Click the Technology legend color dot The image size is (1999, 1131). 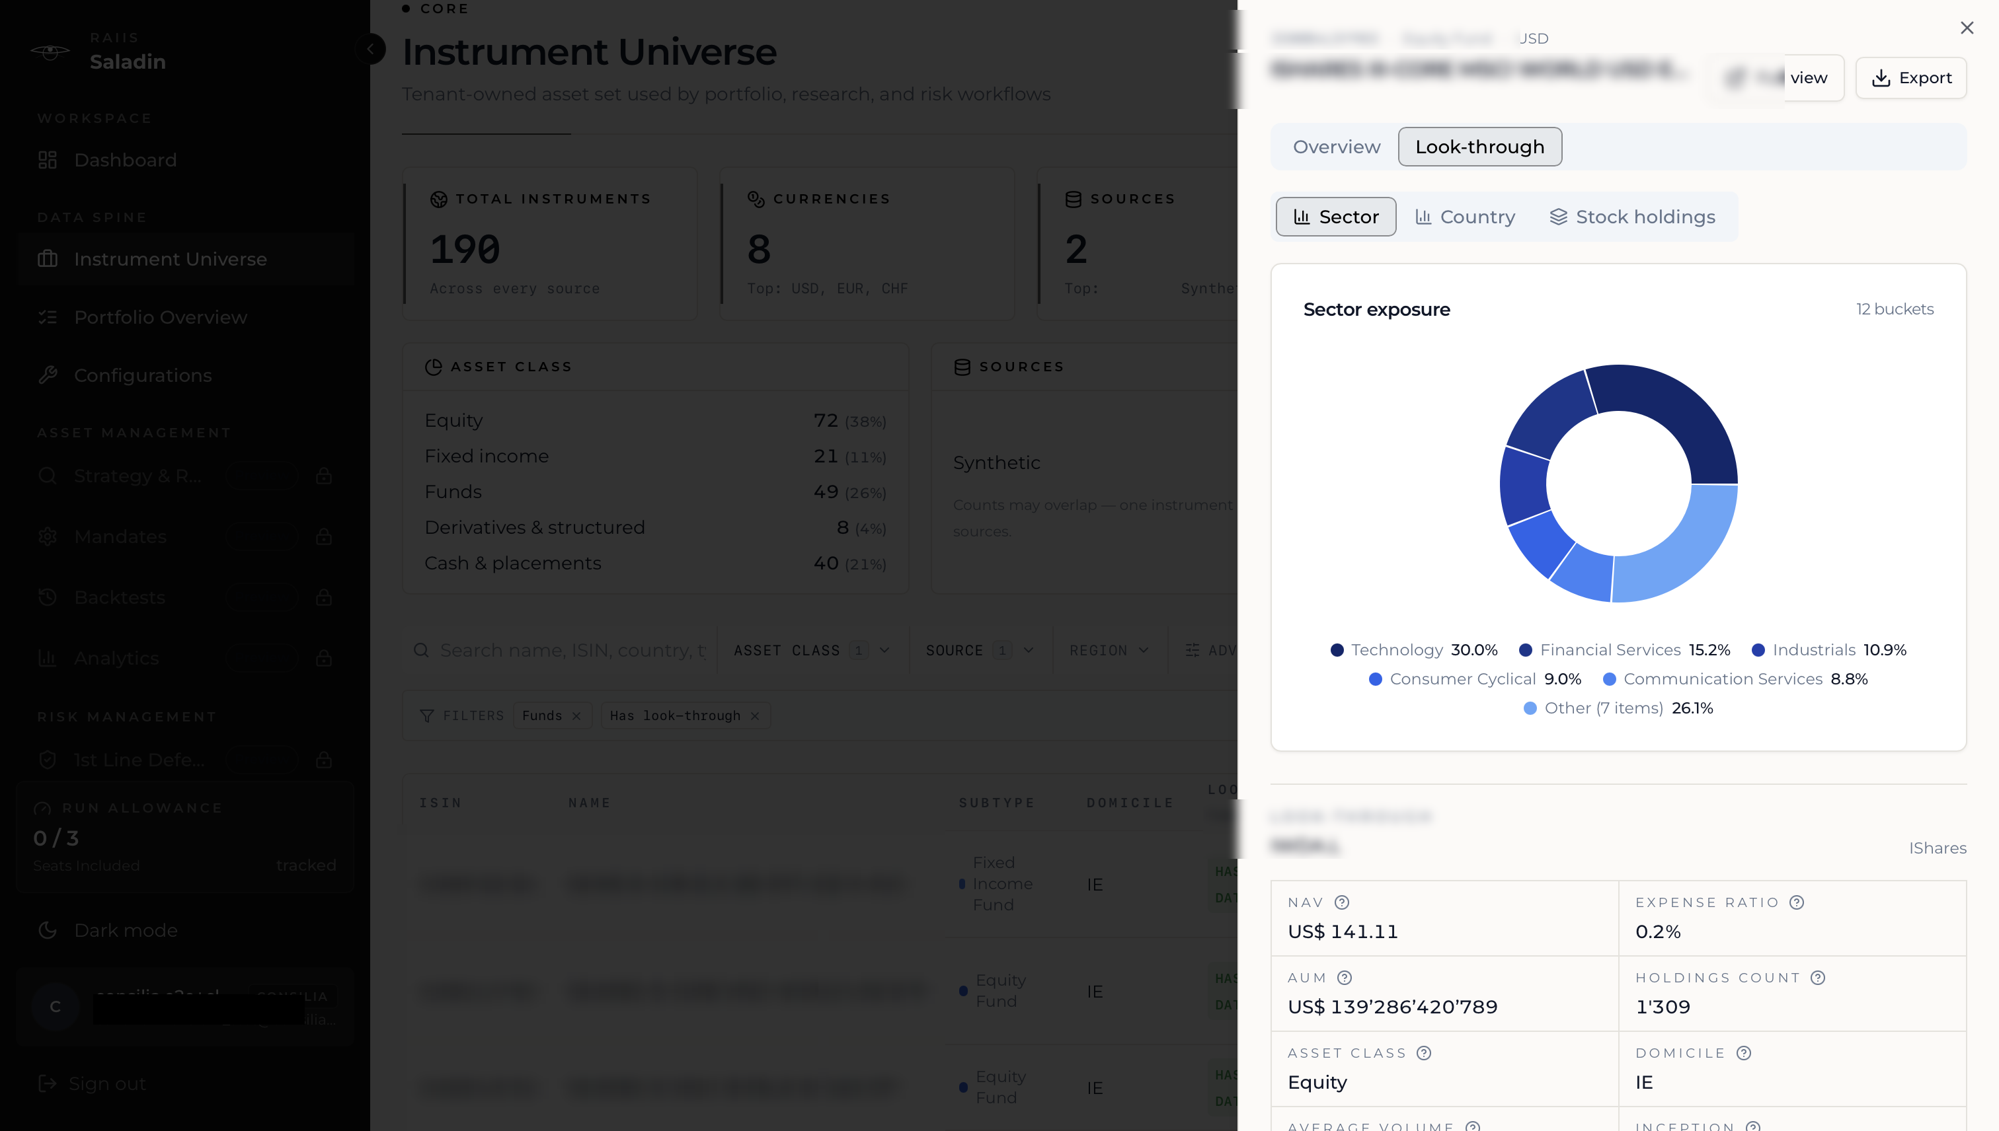coord(1337,650)
